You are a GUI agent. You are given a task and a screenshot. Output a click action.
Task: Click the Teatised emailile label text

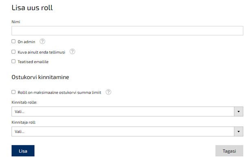(33, 62)
